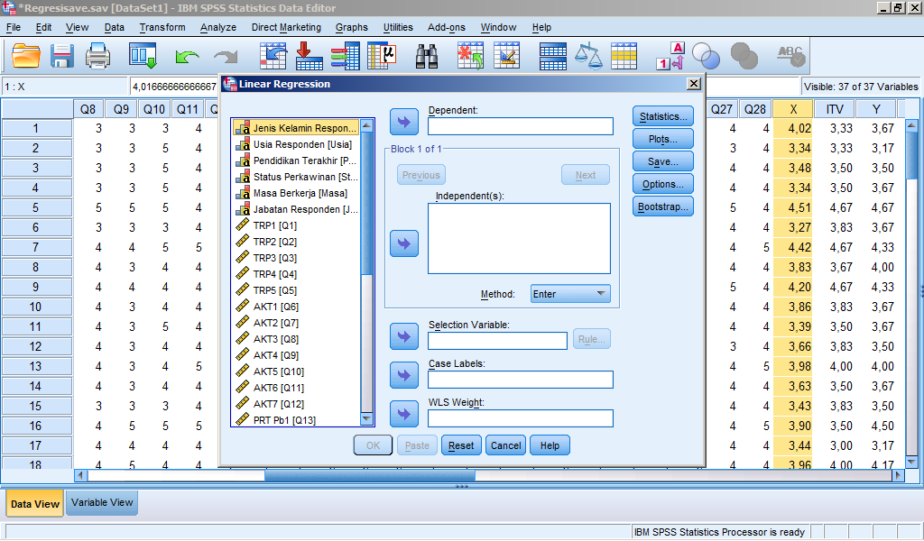Move variable to Case Labels arrow
The width and height of the screenshot is (924, 541).
[x=404, y=375]
